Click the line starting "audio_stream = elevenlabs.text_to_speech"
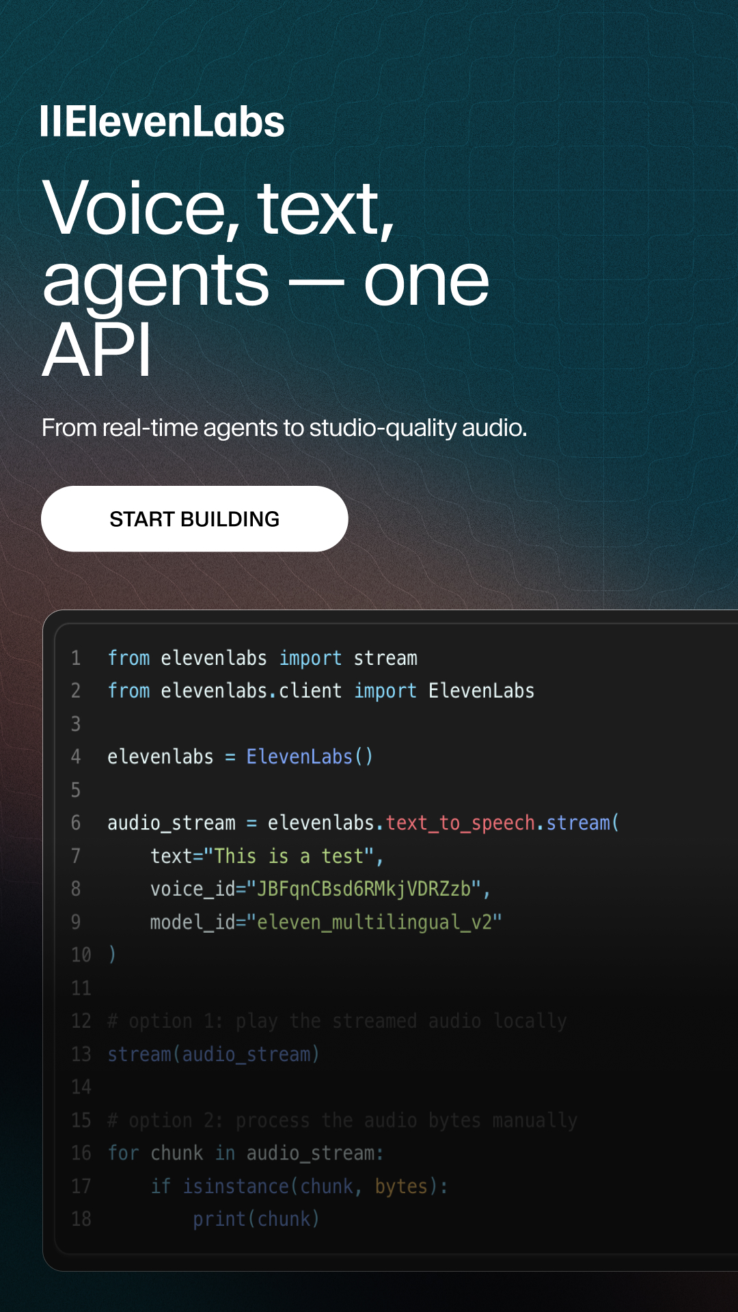The image size is (738, 1312). (x=364, y=823)
